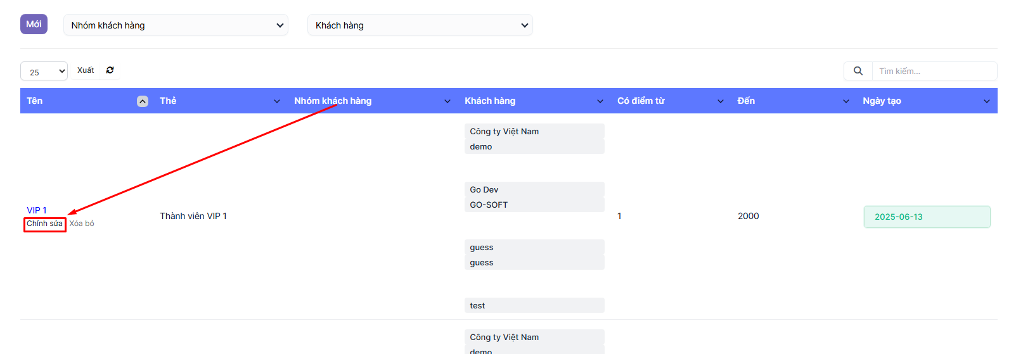Open the 25 rows-per-page dropdown
This screenshot has height=354, width=1016.
click(x=44, y=72)
